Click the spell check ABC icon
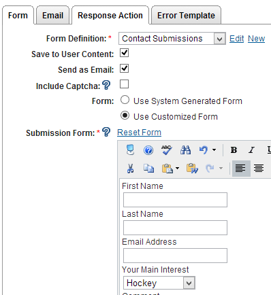The width and height of the screenshot is (271, 295). point(167,150)
